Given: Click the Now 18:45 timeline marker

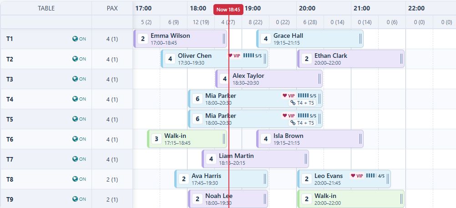Looking at the screenshot, I should click(x=228, y=10).
